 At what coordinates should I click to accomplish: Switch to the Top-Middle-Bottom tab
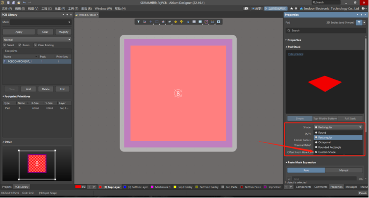[x=325, y=118]
